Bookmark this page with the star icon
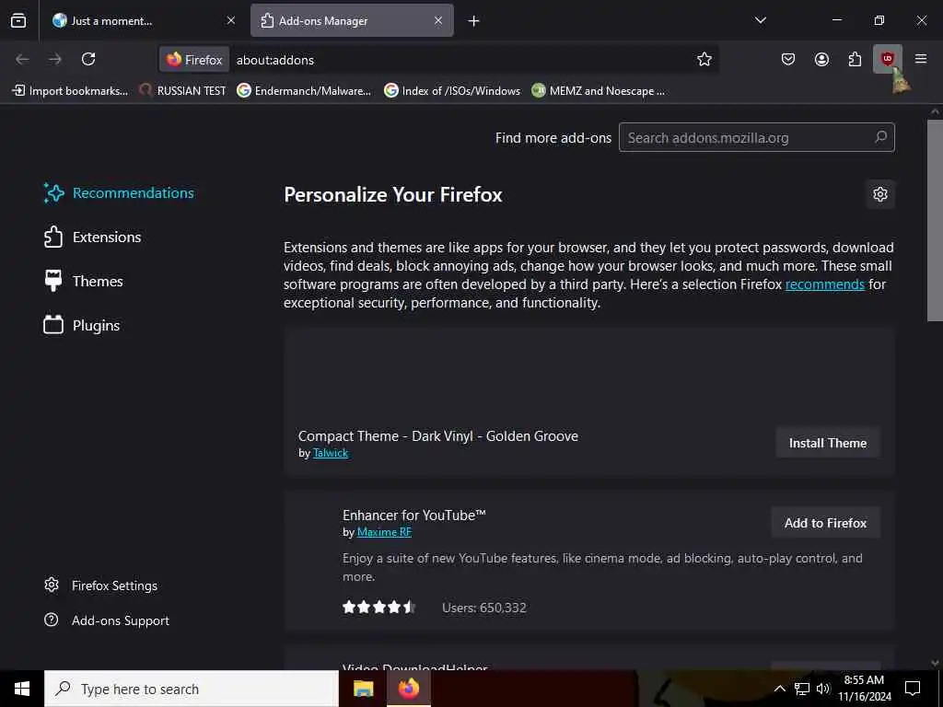 tap(704, 59)
